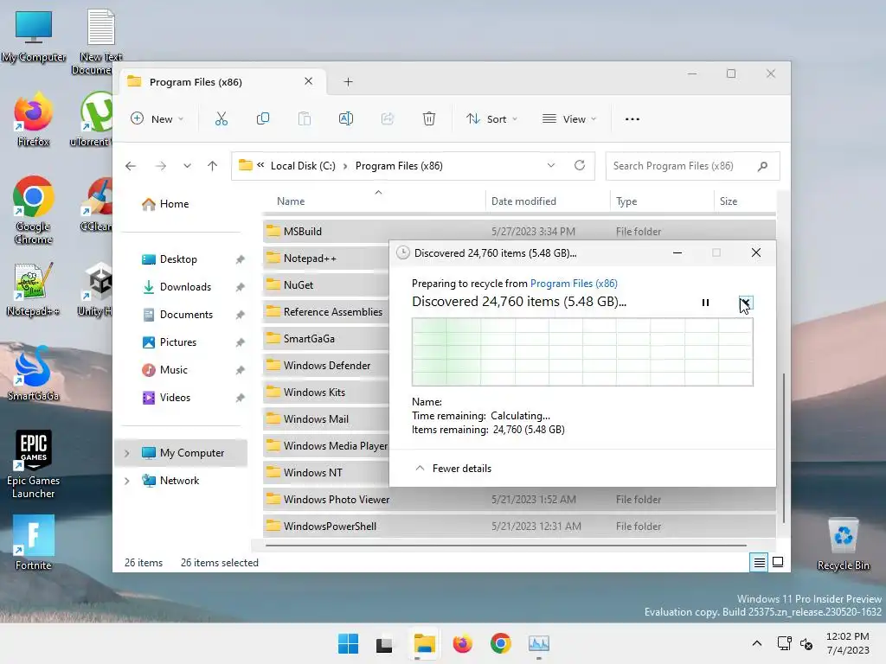Close the Program Files (x86) tab
The image size is (886, 664).
pyautogui.click(x=309, y=81)
